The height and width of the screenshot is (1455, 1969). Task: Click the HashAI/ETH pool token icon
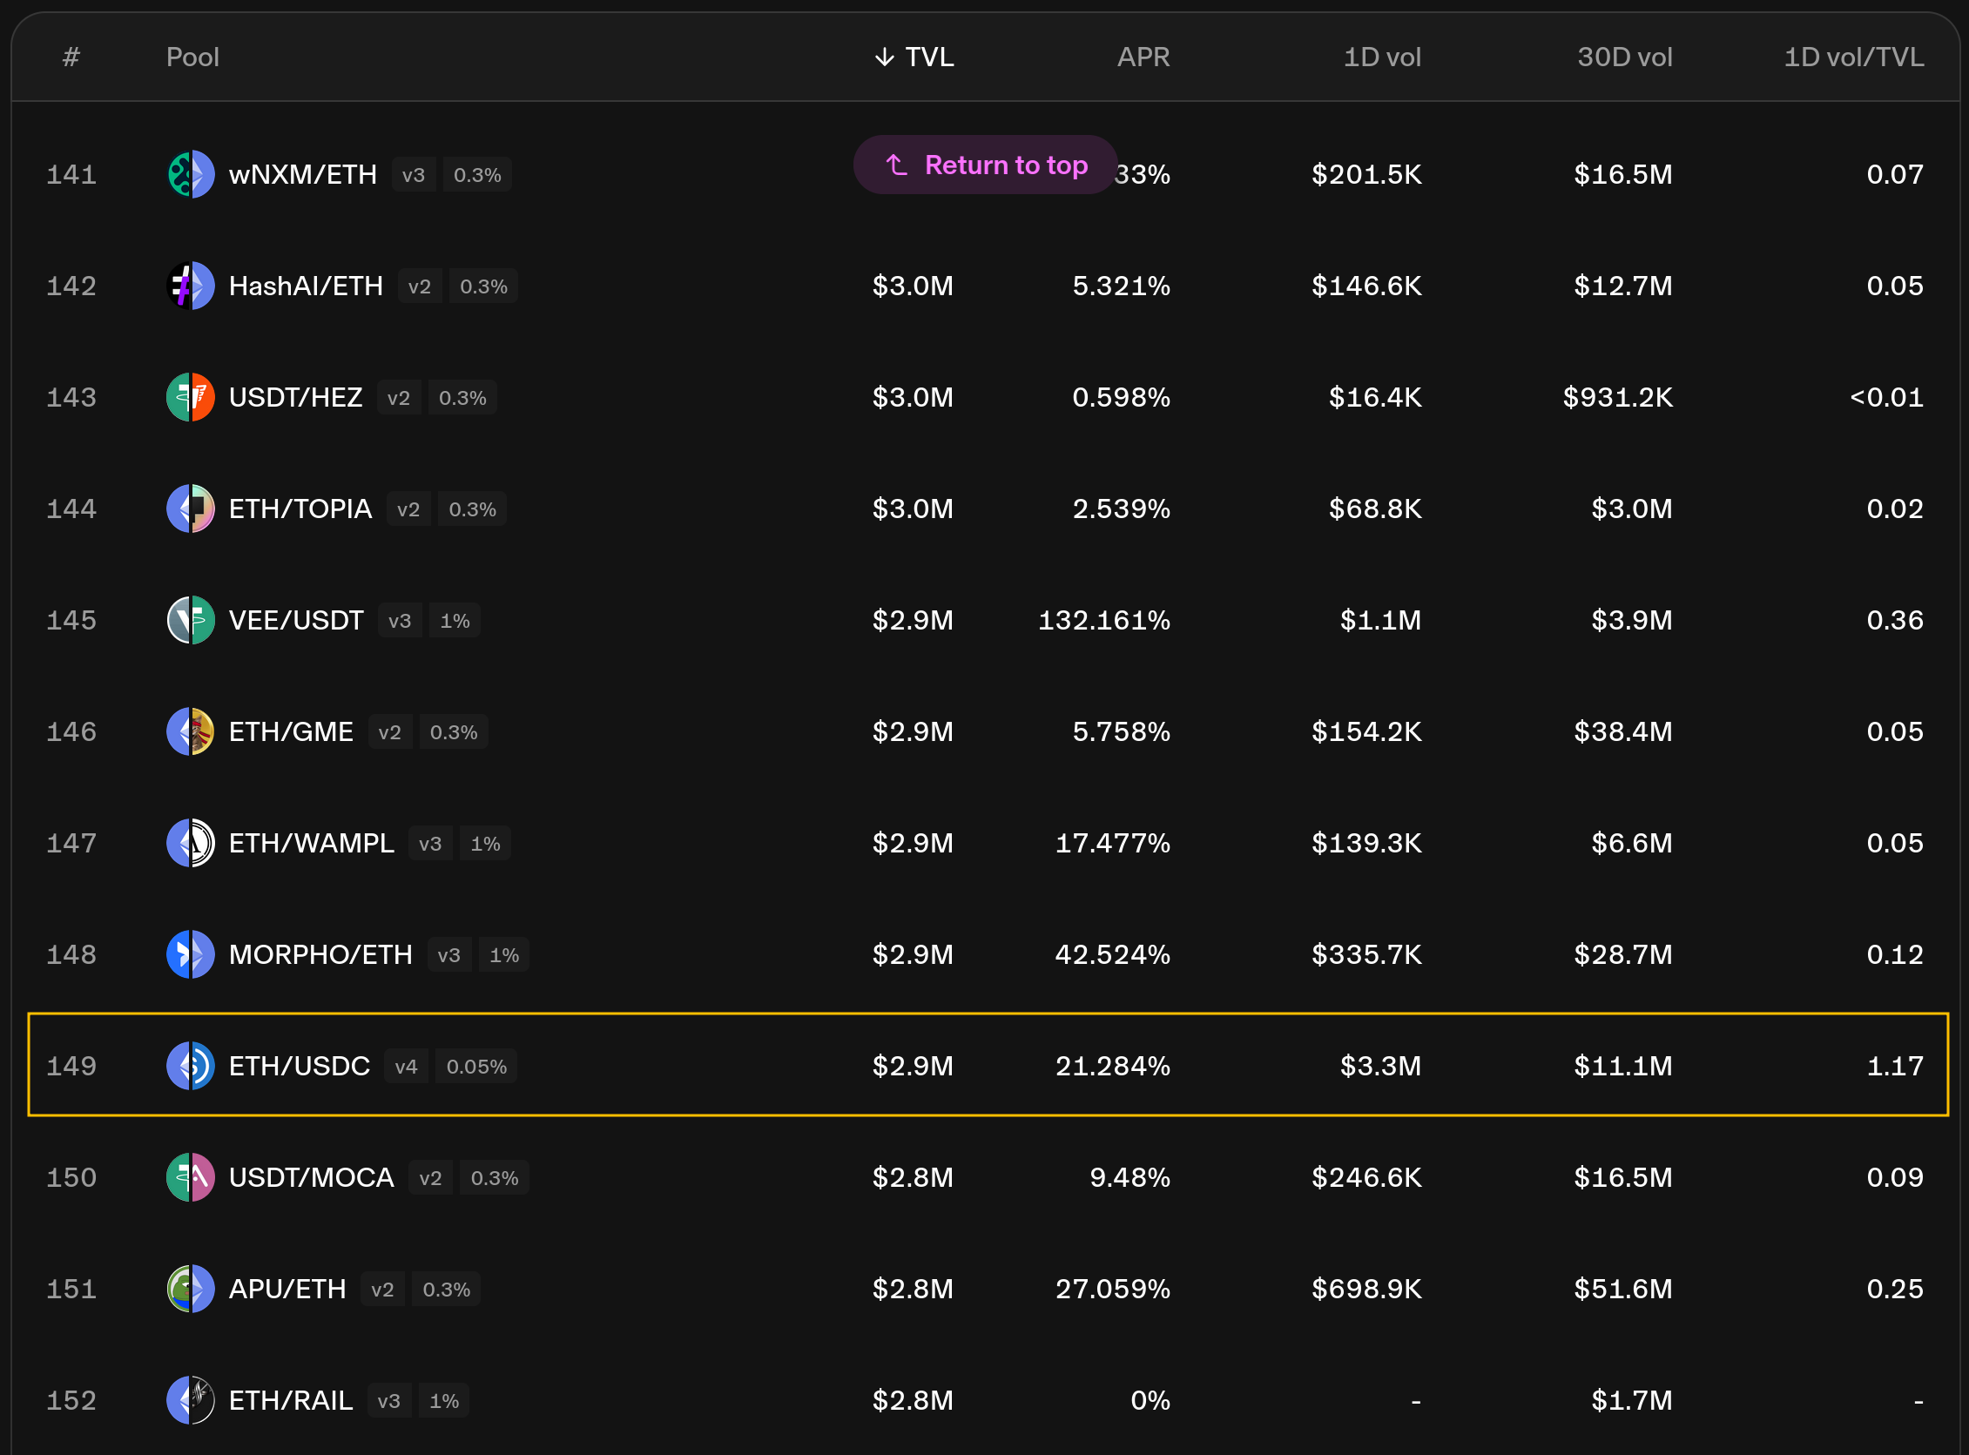(x=191, y=286)
